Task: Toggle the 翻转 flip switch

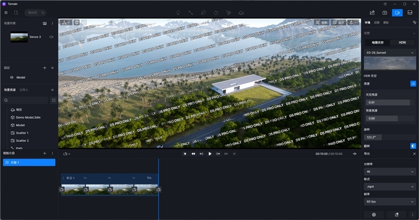Action: pyautogui.click(x=413, y=146)
